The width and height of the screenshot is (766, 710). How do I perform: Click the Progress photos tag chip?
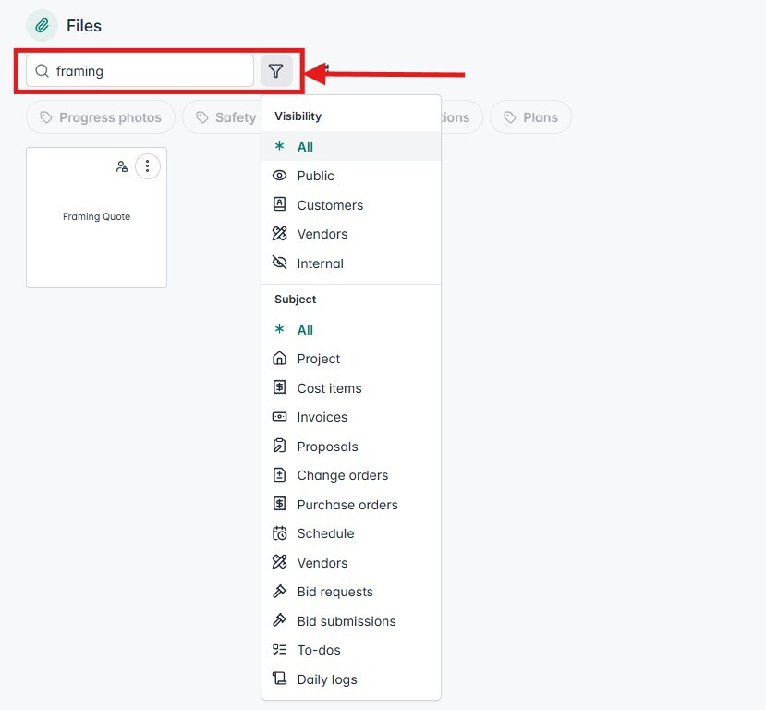pyautogui.click(x=101, y=117)
